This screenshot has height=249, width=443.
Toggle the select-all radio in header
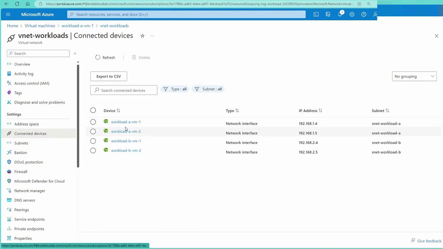93,110
